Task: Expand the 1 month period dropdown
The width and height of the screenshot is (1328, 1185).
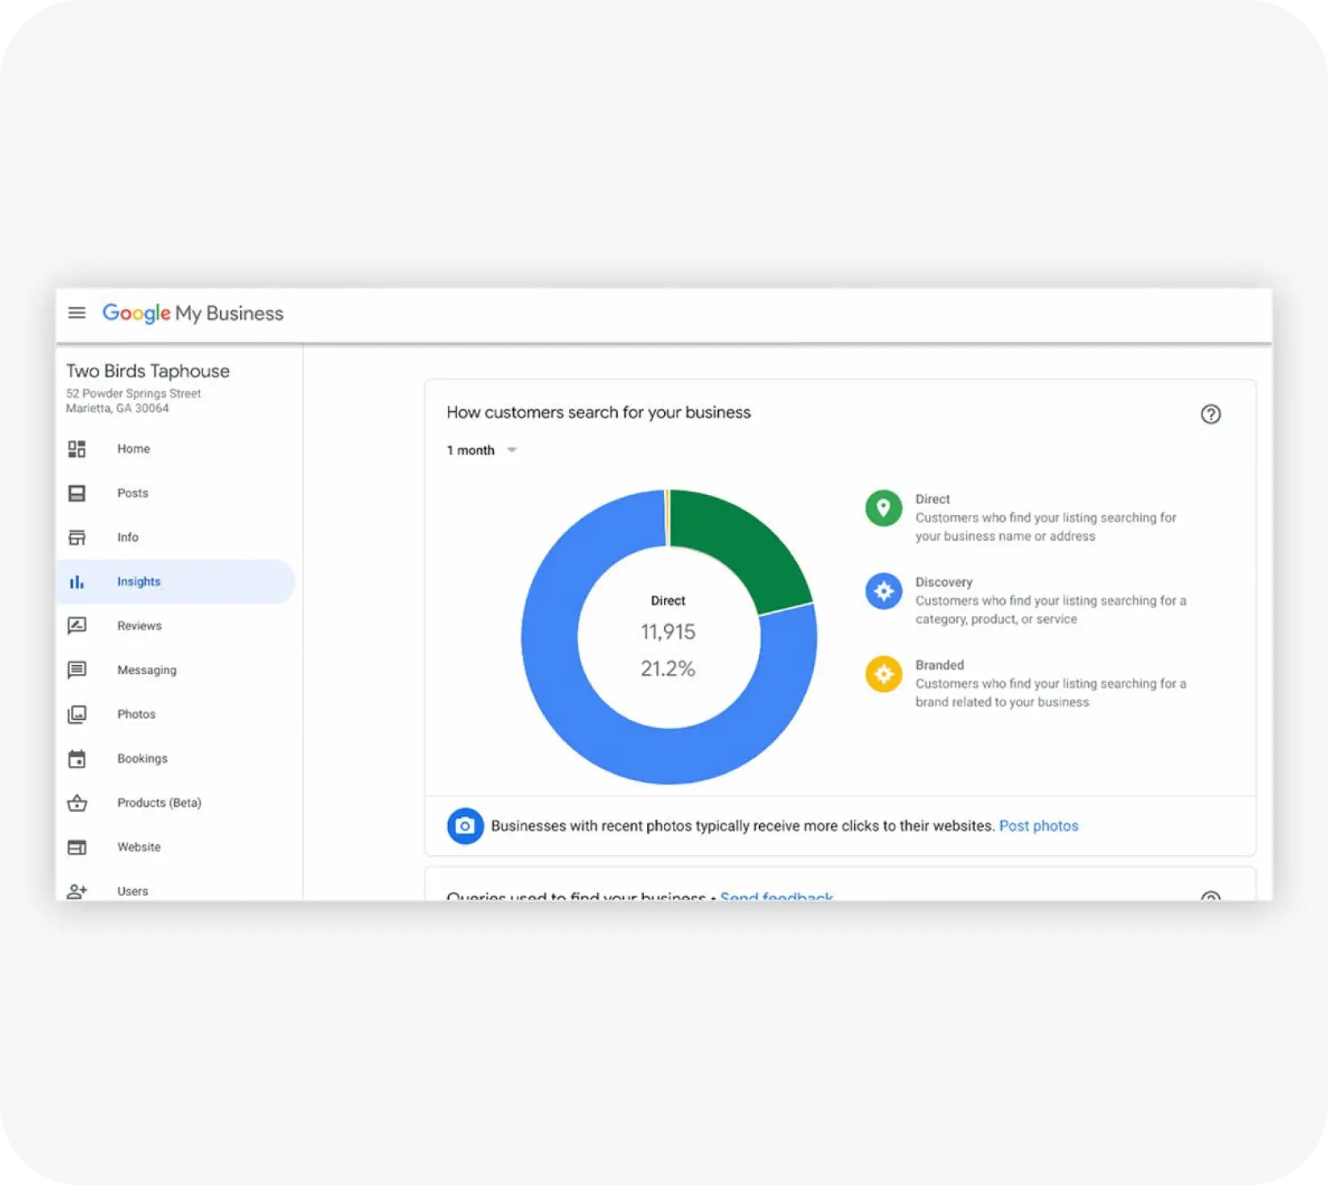Action: pos(483,451)
